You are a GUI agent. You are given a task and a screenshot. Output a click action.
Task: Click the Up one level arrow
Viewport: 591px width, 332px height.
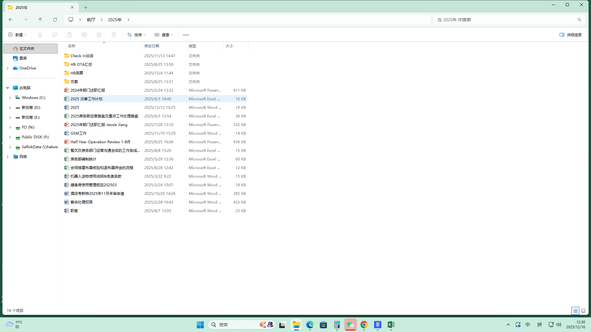point(40,20)
